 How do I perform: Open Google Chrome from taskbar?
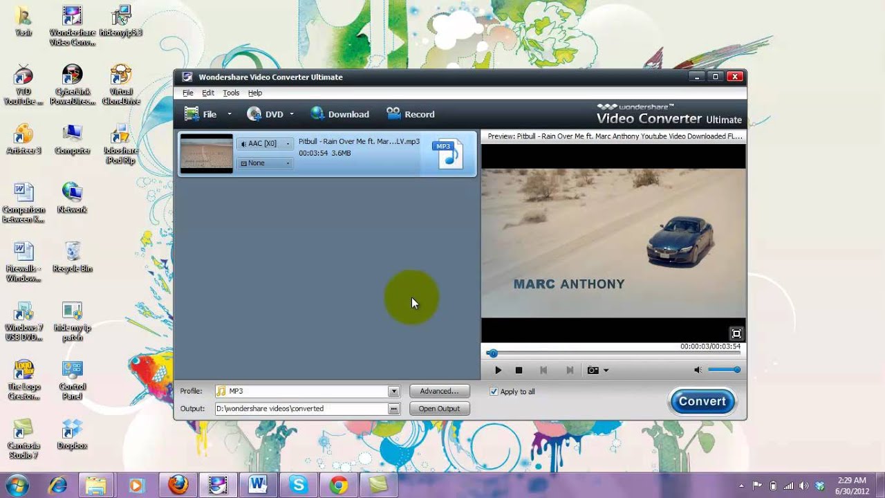pyautogui.click(x=338, y=486)
